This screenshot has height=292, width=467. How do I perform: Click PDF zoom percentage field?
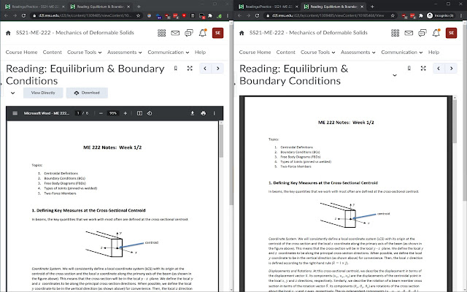pyautogui.click(x=113, y=113)
